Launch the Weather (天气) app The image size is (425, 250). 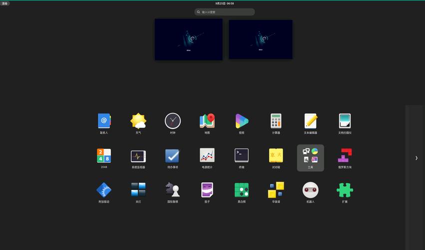click(138, 123)
